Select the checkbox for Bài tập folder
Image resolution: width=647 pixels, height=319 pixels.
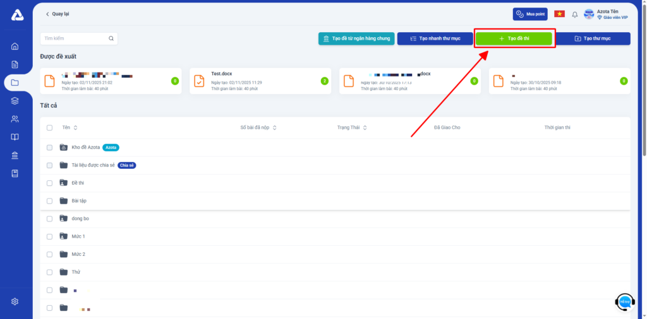tap(50, 200)
